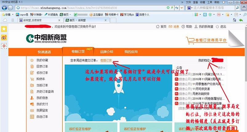Click the green shield security icon

210,15
